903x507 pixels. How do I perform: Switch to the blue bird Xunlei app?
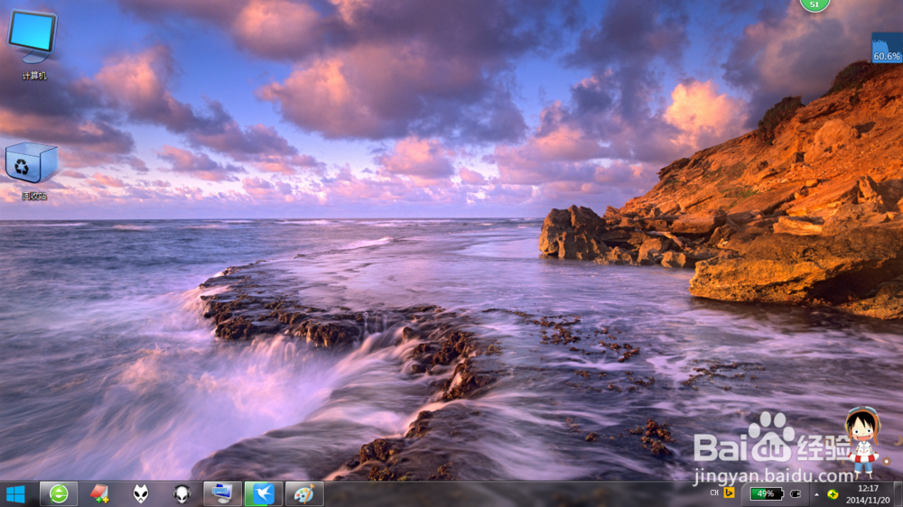tap(263, 494)
